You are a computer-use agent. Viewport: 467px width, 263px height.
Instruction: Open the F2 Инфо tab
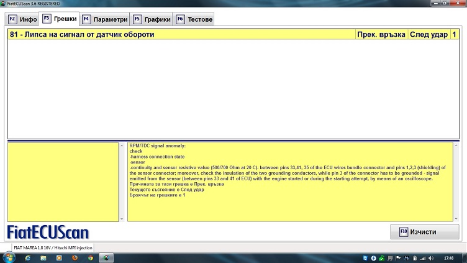23,19
